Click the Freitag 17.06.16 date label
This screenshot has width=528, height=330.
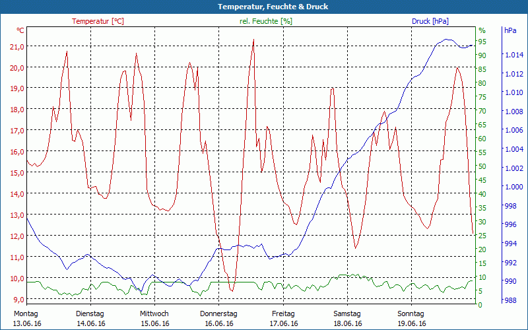tap(282, 318)
